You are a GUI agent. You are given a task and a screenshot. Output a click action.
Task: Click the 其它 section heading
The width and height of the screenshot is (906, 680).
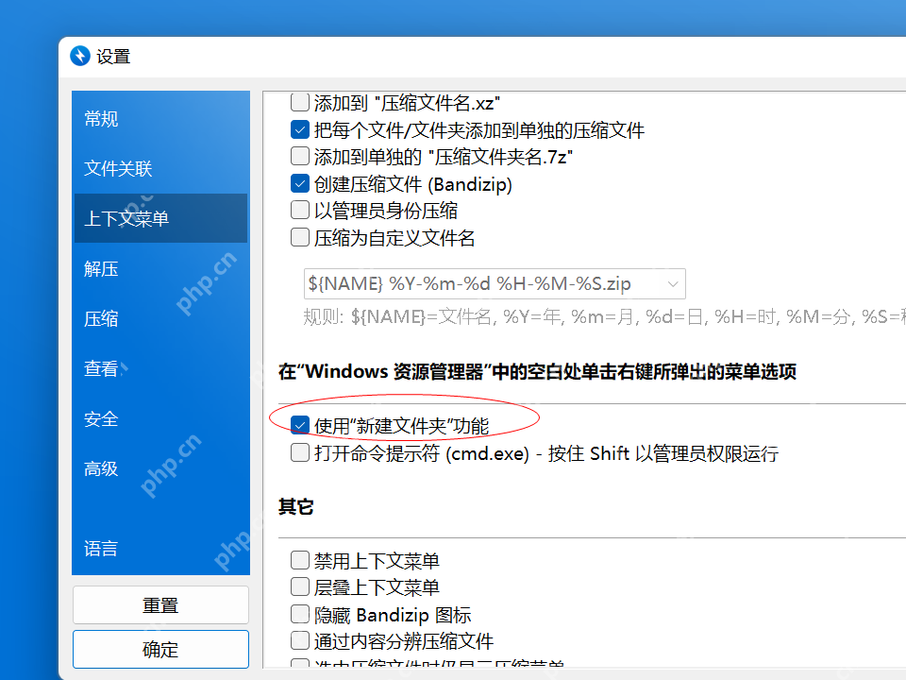pyautogui.click(x=295, y=506)
